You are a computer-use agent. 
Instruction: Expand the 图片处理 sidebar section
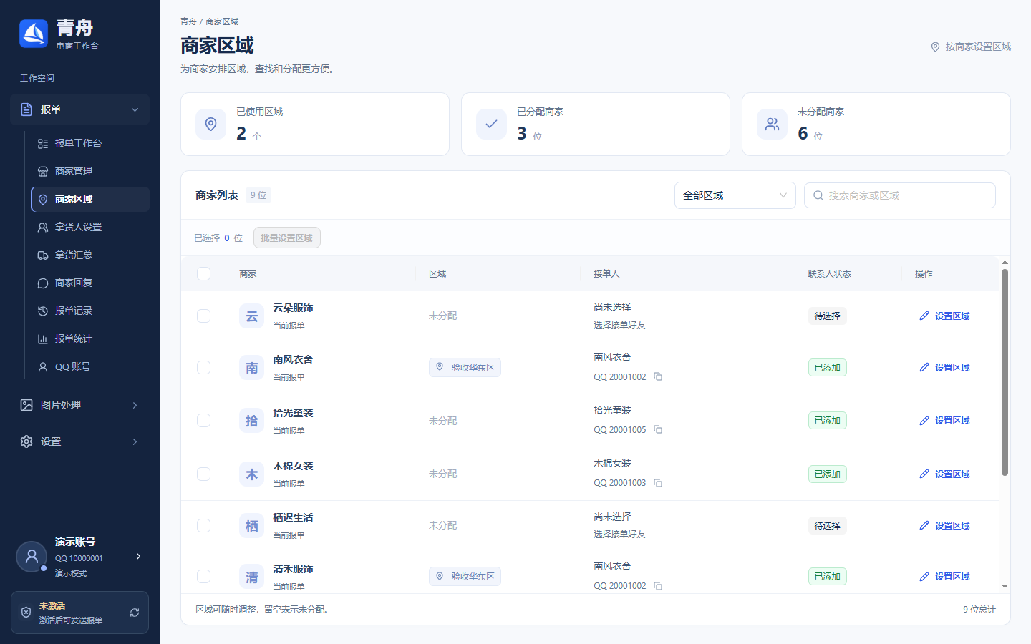click(x=79, y=405)
